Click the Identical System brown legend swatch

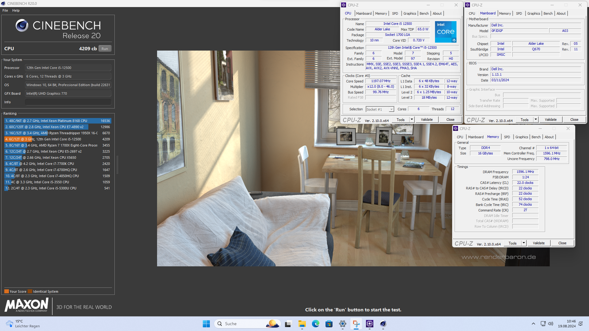pyautogui.click(x=30, y=291)
